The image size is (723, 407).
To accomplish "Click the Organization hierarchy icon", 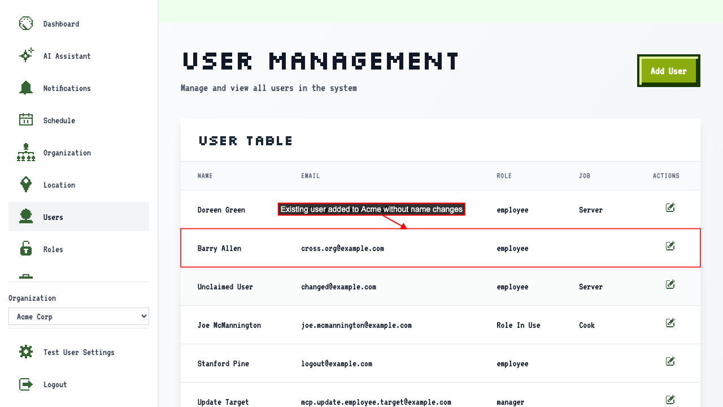I will point(26,153).
